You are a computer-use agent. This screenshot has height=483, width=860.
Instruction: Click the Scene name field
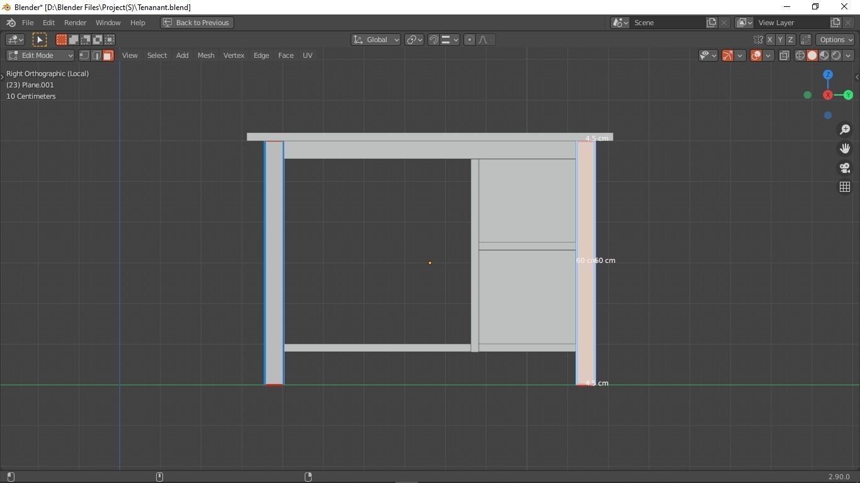pos(668,23)
